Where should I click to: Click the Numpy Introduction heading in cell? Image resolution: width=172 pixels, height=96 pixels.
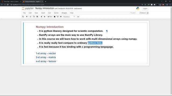(50, 27)
